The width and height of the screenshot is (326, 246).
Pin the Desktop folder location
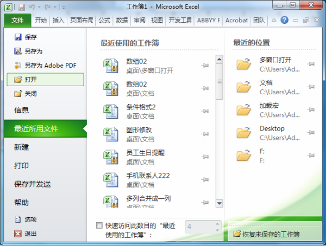click(311, 132)
